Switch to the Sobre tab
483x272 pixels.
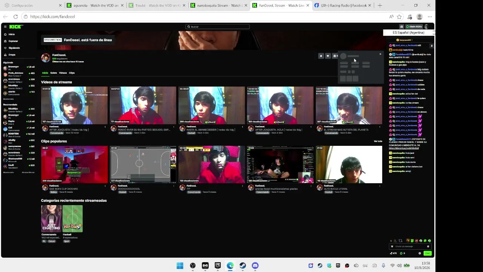coord(54,73)
